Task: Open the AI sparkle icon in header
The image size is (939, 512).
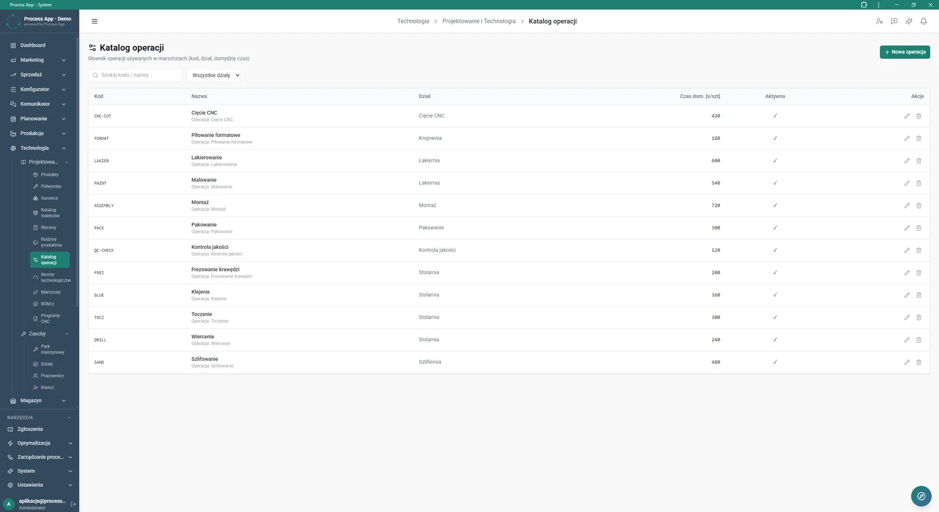Action: 909,21
